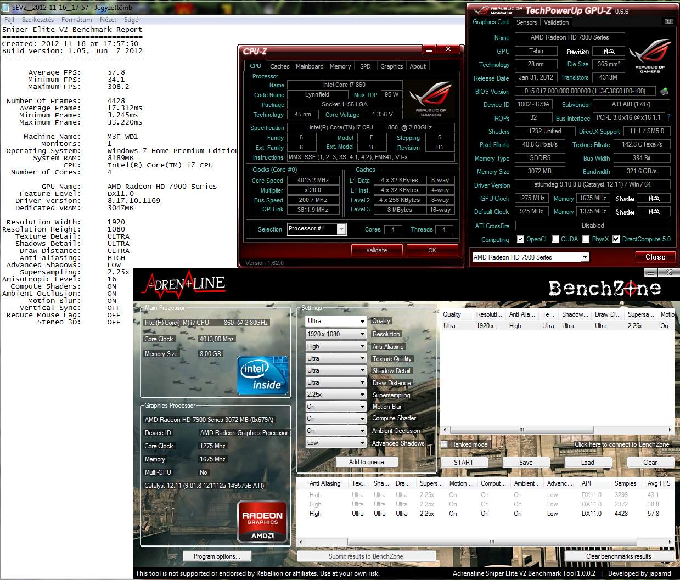Click the Avg FPS column header
The width and height of the screenshot is (680, 580).
(x=659, y=483)
